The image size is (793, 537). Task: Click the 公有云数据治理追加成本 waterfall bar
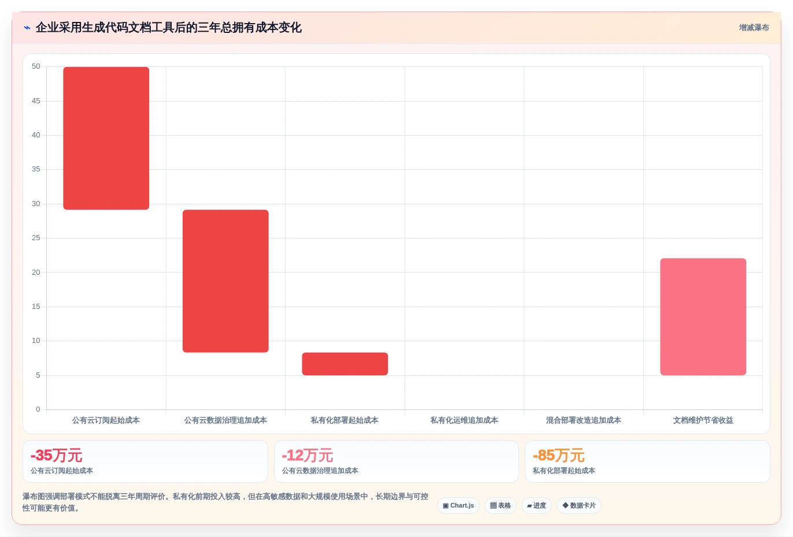pos(225,281)
